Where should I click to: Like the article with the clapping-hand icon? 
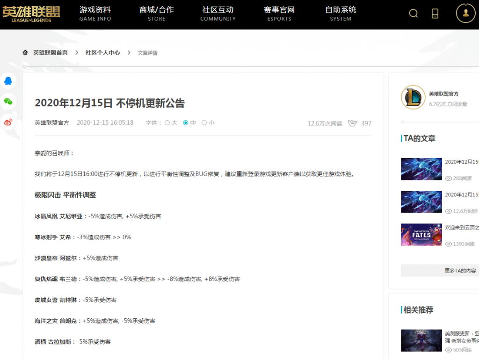pos(353,123)
